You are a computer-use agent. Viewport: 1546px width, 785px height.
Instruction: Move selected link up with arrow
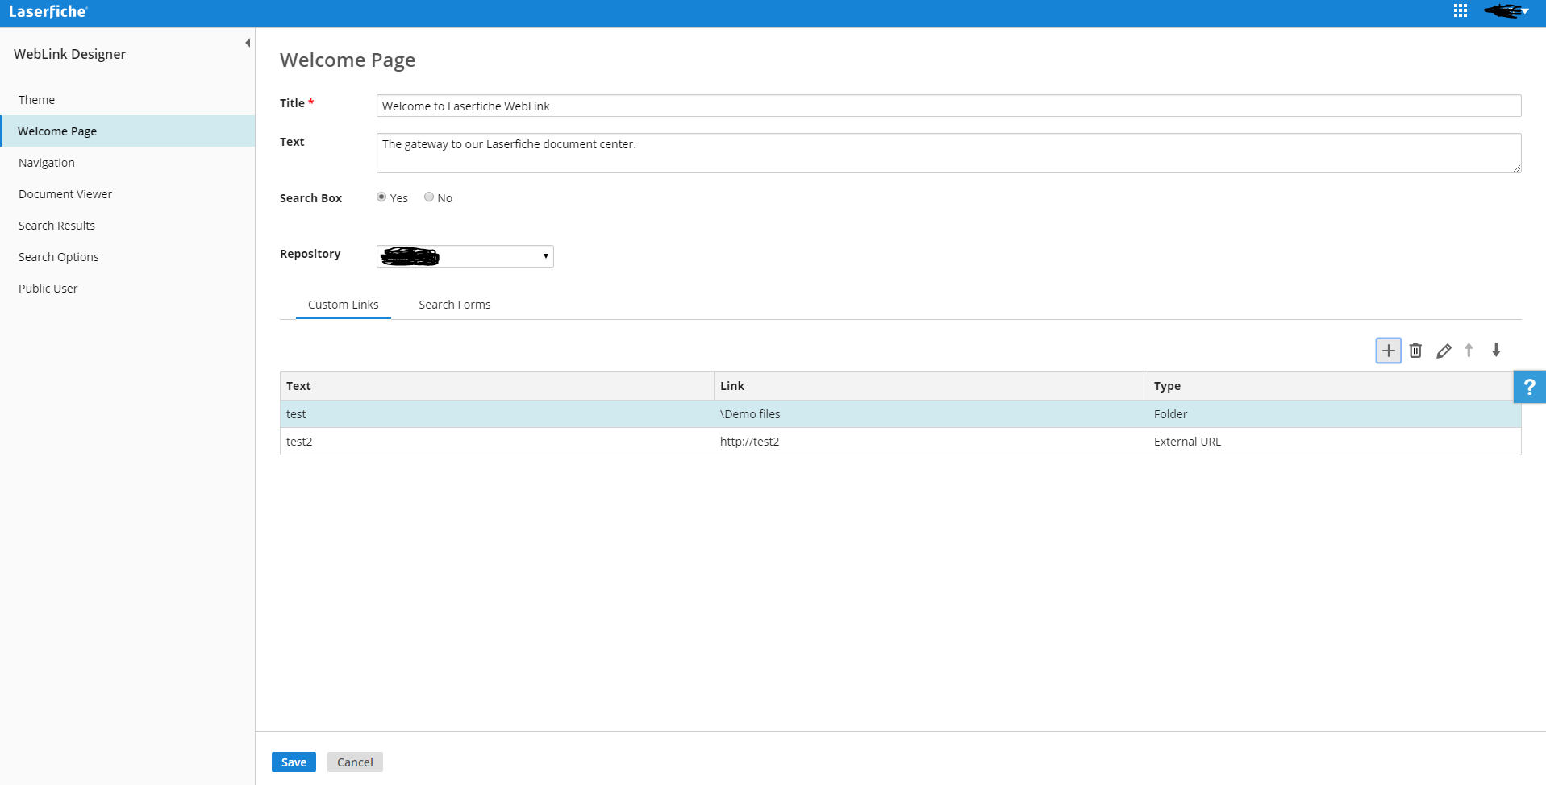tap(1469, 350)
